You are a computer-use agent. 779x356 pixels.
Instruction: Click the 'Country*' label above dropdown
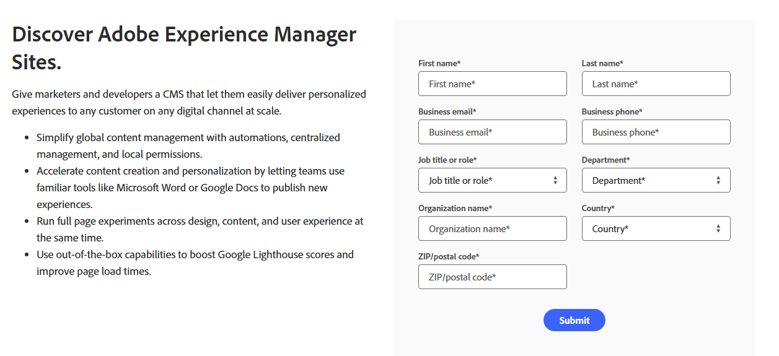point(598,208)
